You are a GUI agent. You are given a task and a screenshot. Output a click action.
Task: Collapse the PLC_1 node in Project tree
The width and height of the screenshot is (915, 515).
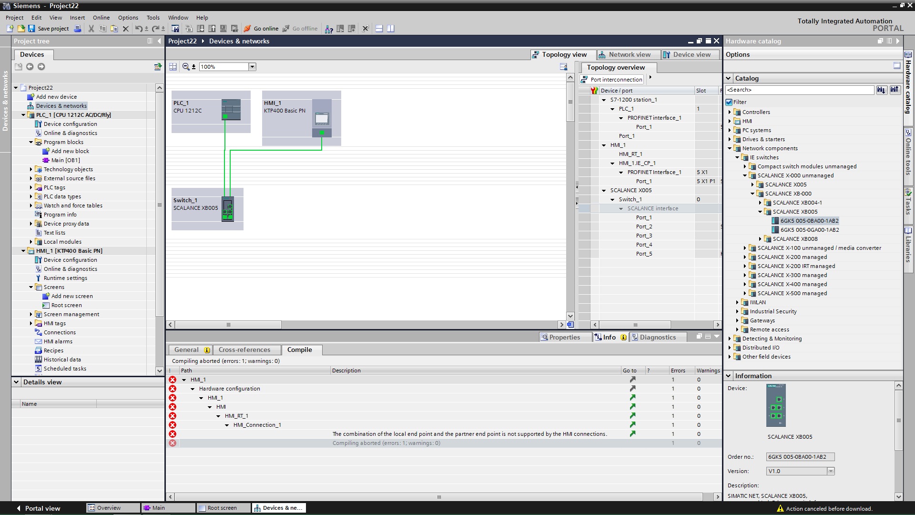(x=23, y=115)
